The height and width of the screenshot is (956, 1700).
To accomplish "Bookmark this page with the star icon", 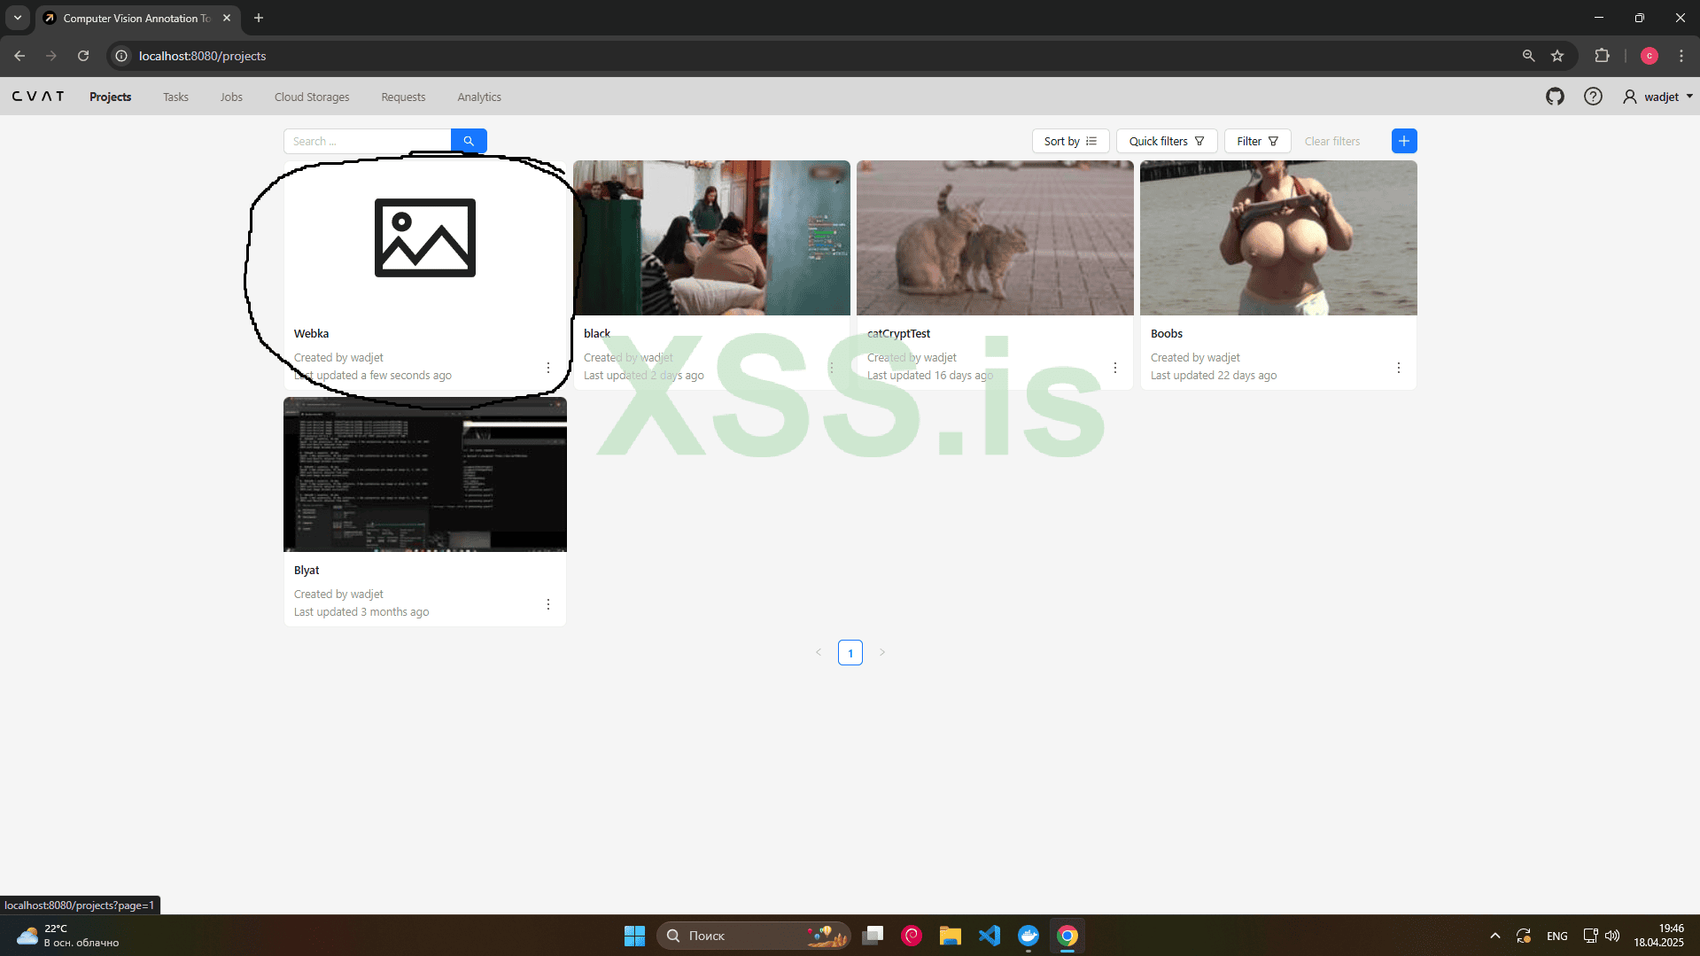I will pos(1557,56).
